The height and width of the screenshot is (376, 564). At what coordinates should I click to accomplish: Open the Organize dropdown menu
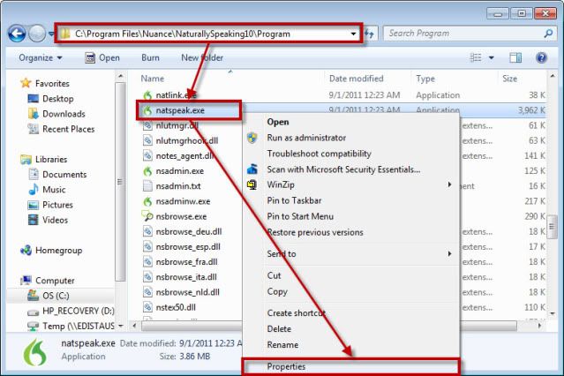pyautogui.click(x=41, y=57)
